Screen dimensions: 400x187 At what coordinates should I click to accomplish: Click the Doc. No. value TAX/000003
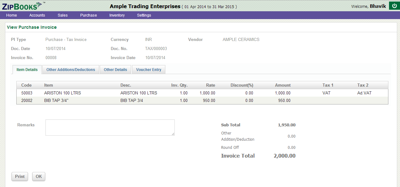(x=156, y=48)
